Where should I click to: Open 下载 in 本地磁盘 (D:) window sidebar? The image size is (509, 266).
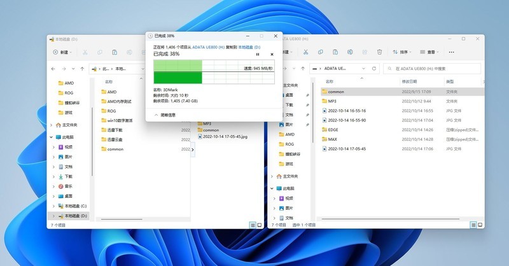tap(66, 176)
